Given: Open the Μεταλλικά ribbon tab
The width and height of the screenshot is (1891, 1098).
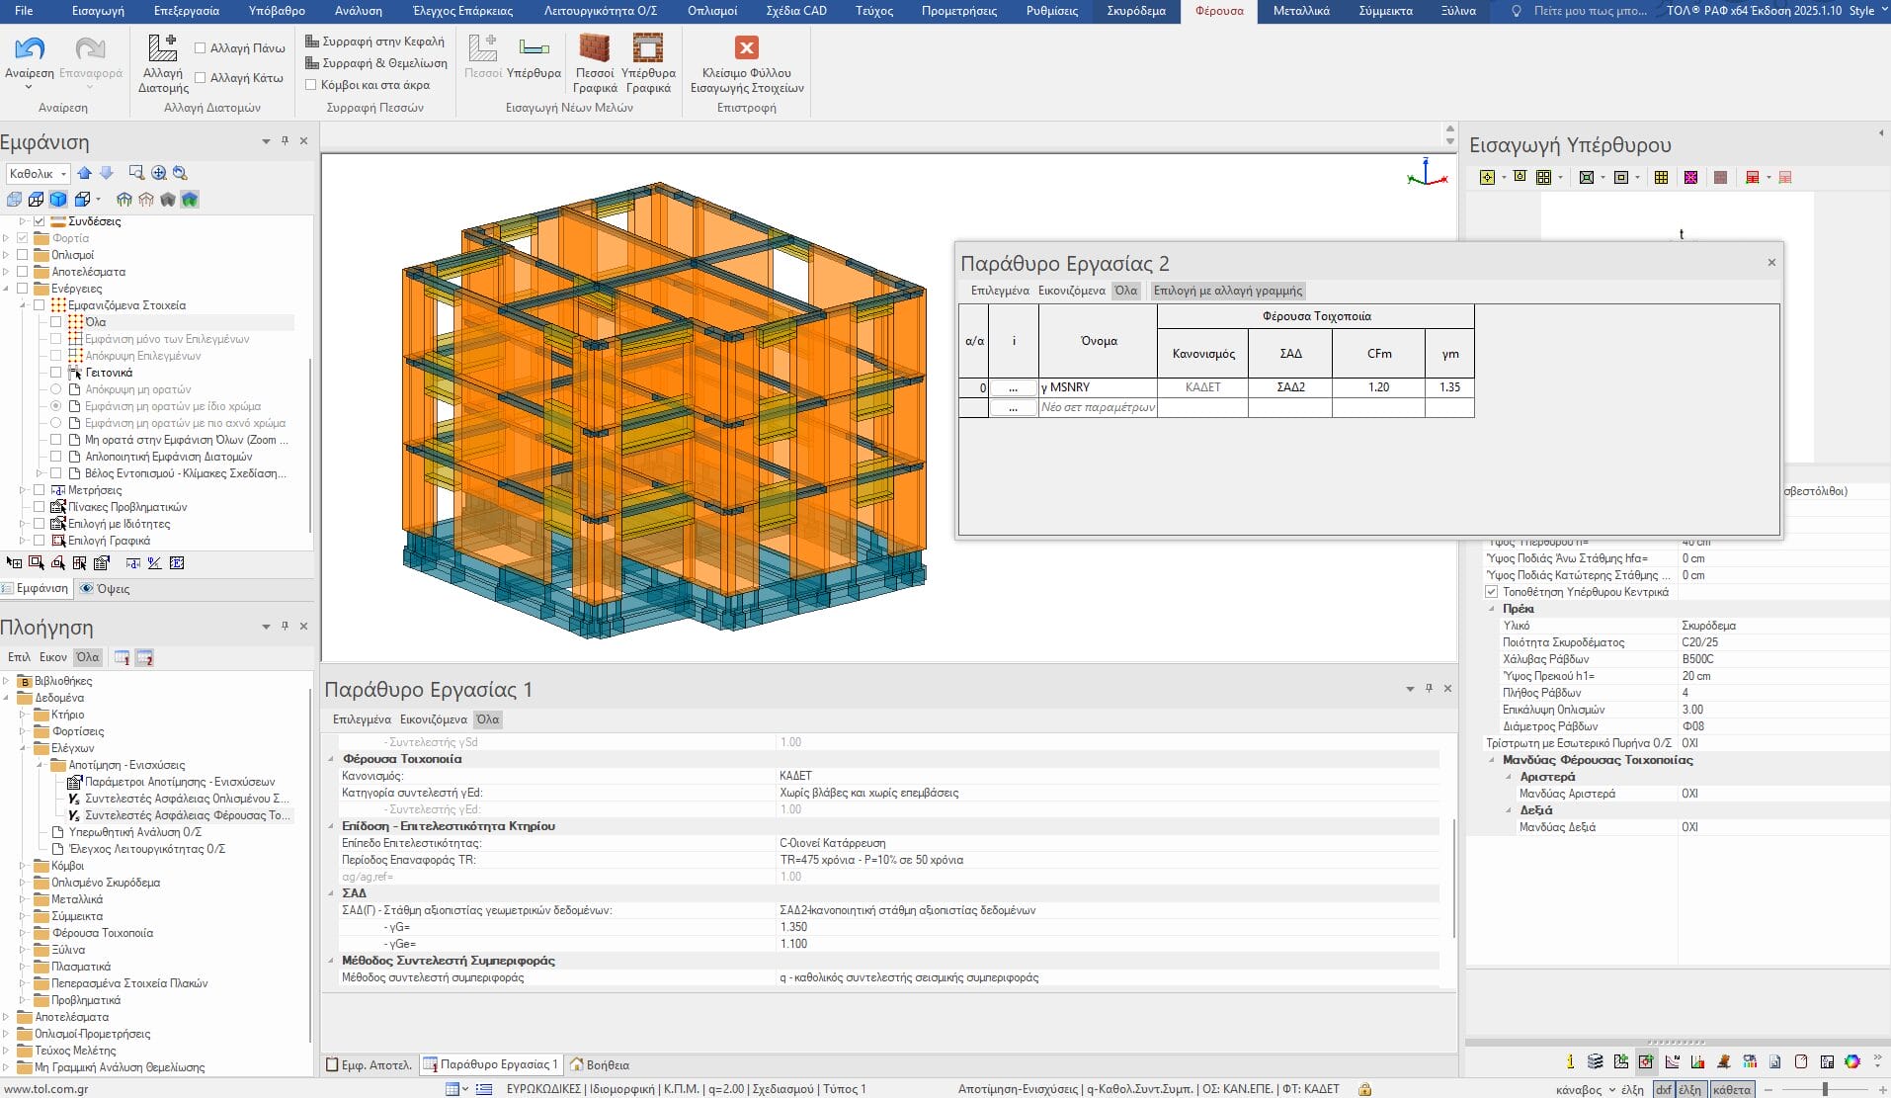Looking at the screenshot, I should [x=1300, y=11].
